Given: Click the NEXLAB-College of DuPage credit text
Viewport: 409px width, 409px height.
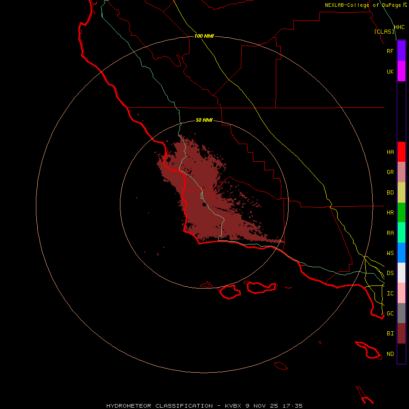Looking at the screenshot, I should (363, 5).
